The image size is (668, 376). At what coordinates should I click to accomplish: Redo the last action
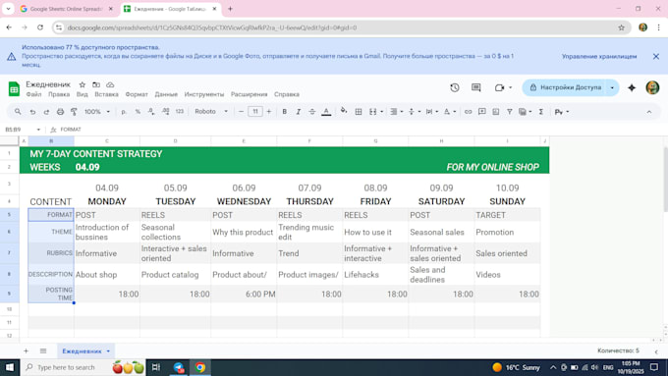46,112
